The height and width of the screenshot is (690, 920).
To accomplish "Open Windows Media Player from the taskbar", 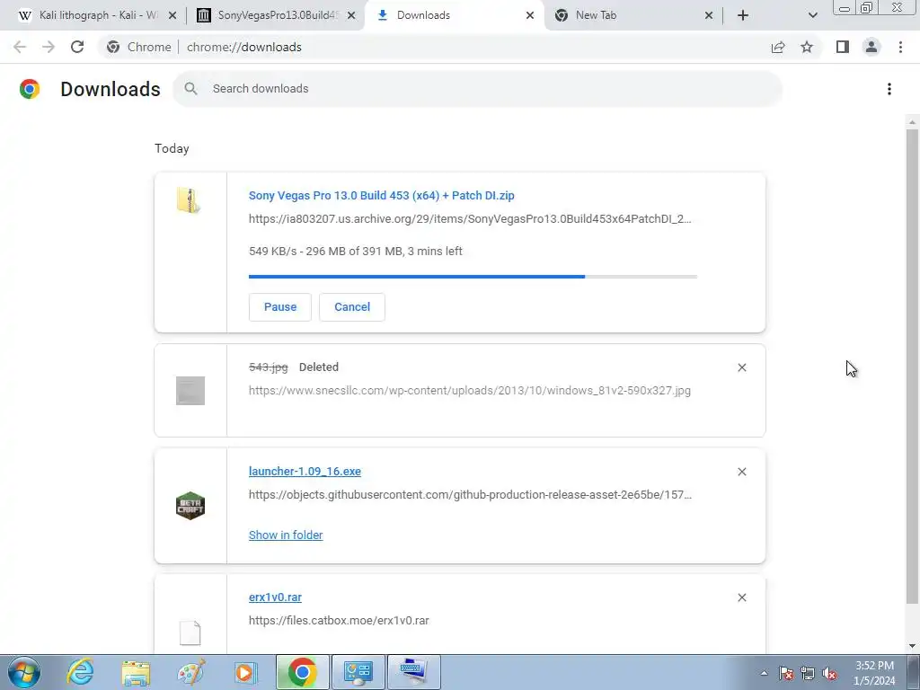I will (x=245, y=672).
